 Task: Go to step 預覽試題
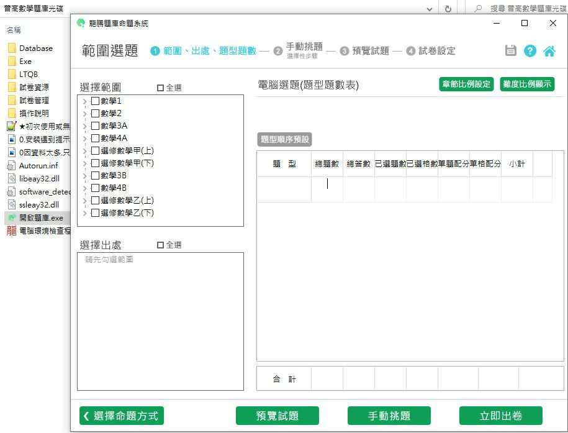(371, 51)
